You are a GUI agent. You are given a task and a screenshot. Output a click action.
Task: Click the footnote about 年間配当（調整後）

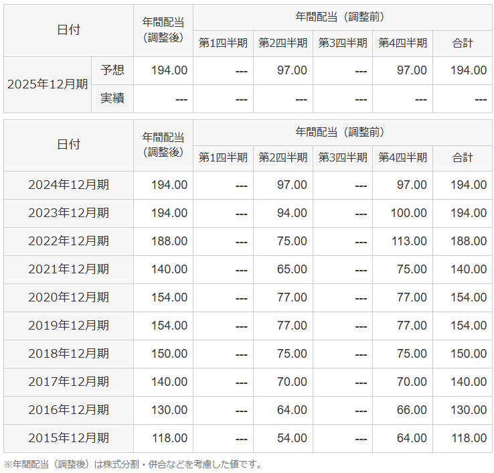click(133, 464)
